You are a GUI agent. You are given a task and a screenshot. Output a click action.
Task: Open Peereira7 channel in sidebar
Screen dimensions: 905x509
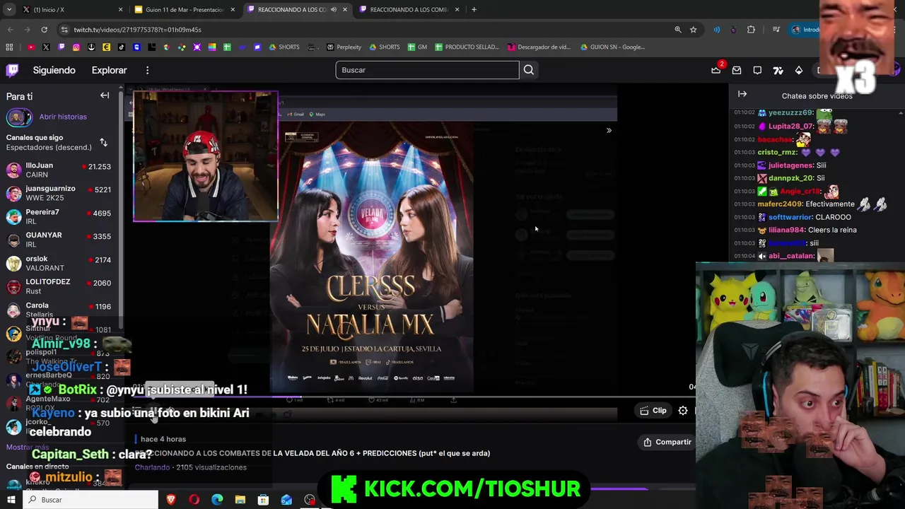tap(59, 216)
